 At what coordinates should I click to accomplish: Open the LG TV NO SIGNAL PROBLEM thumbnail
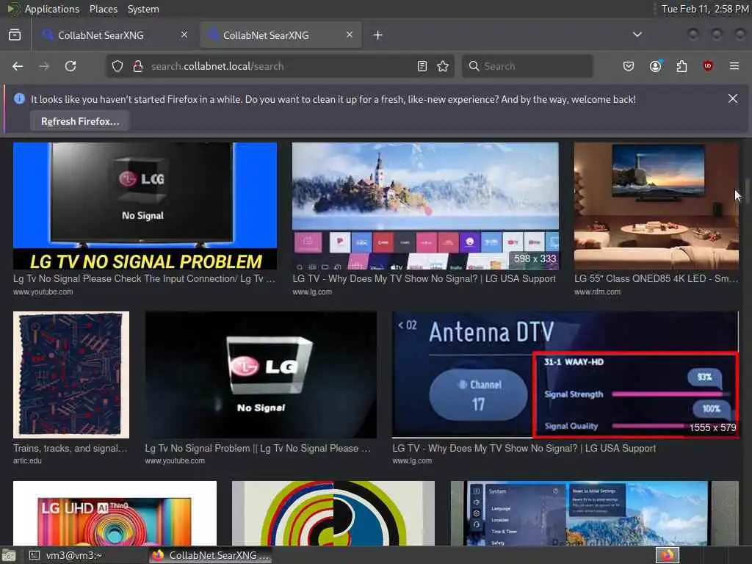click(x=145, y=206)
